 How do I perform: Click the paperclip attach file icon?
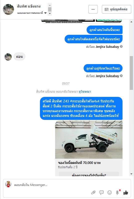point(93,192)
